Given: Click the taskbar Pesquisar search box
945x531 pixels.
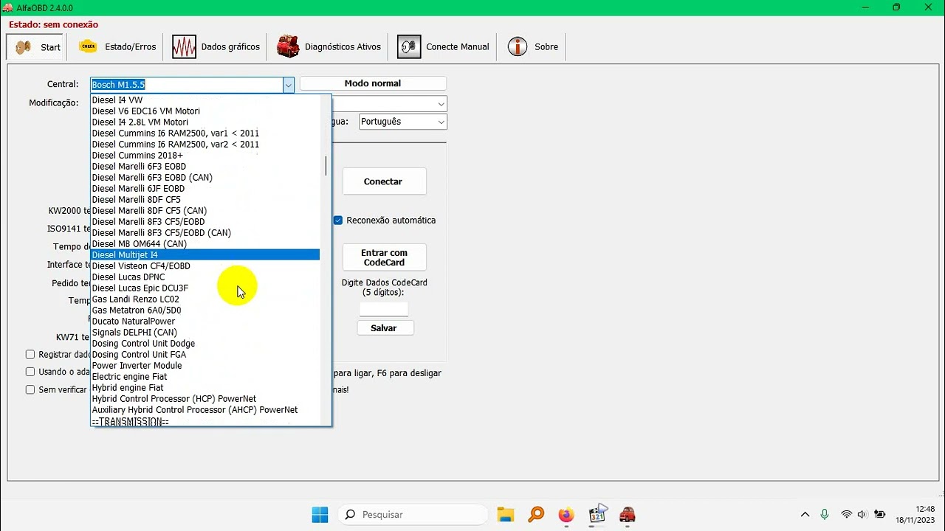Looking at the screenshot, I should [413, 514].
